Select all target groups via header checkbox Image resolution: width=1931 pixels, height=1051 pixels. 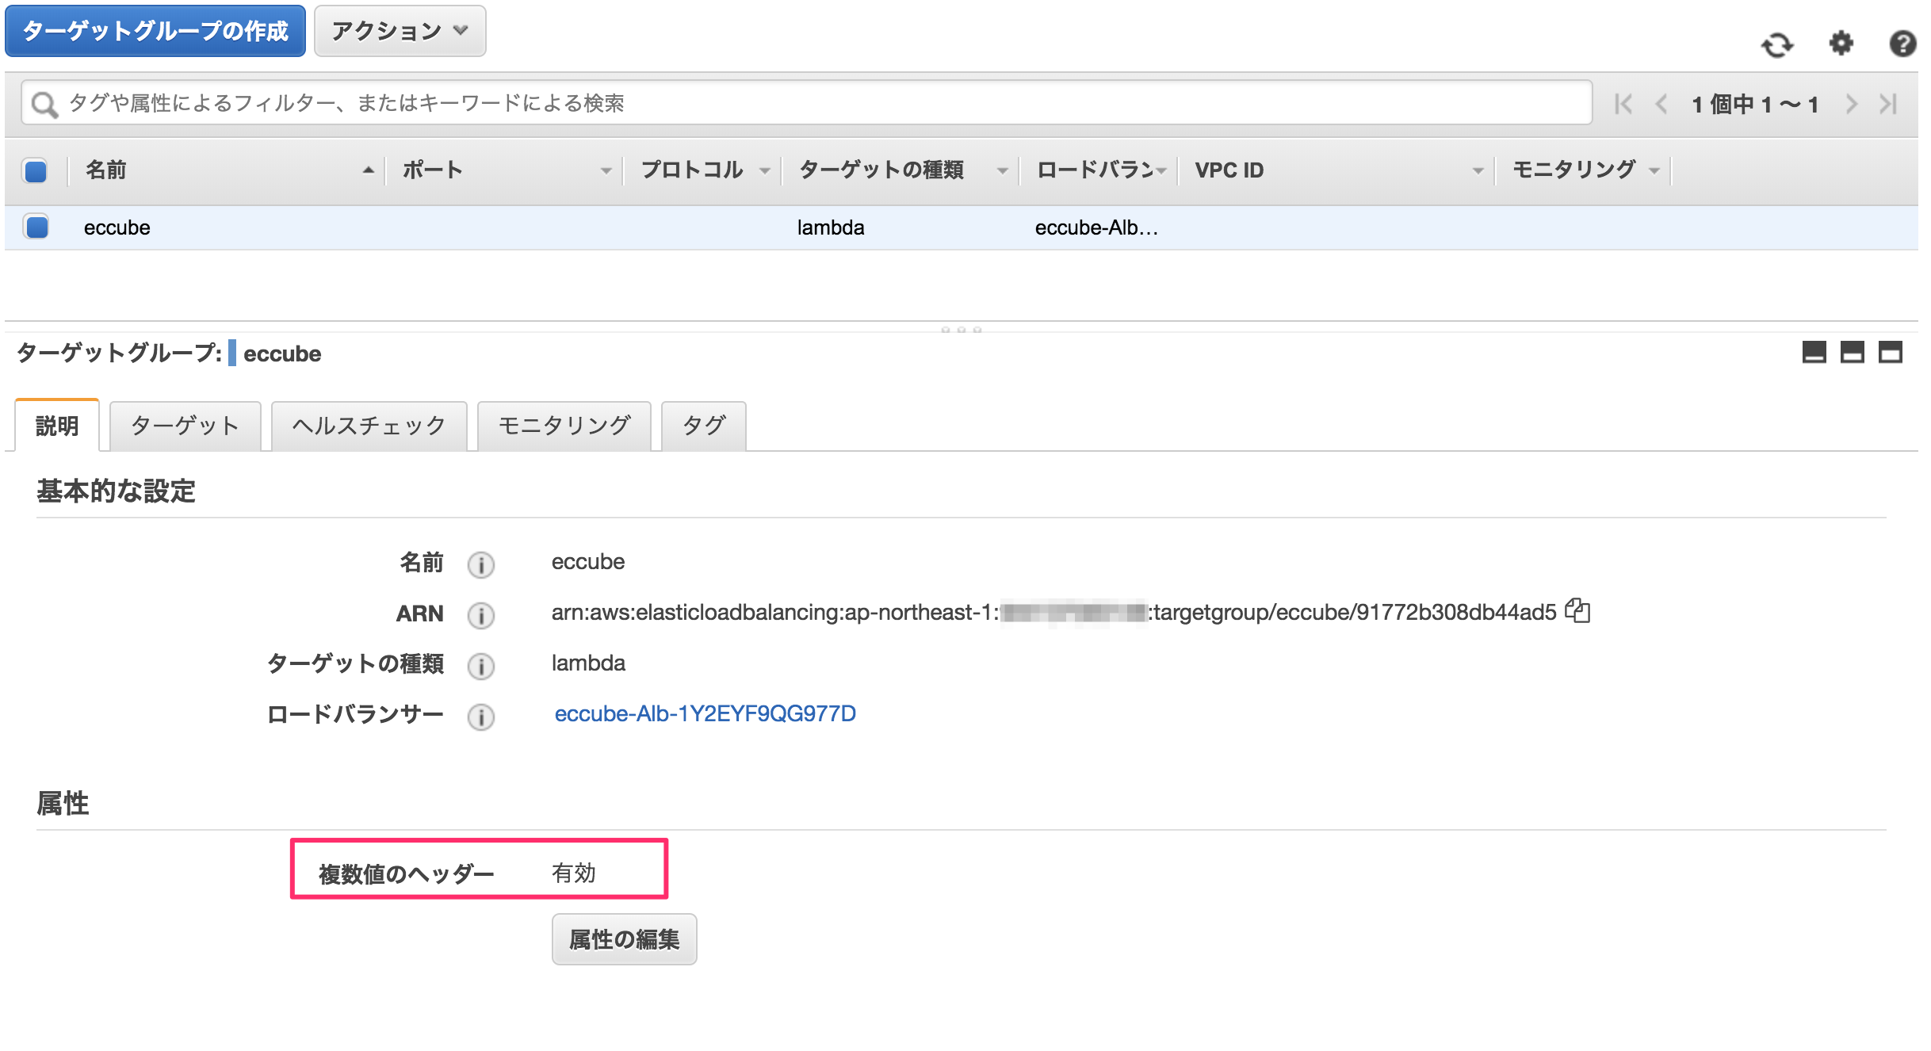[35, 170]
